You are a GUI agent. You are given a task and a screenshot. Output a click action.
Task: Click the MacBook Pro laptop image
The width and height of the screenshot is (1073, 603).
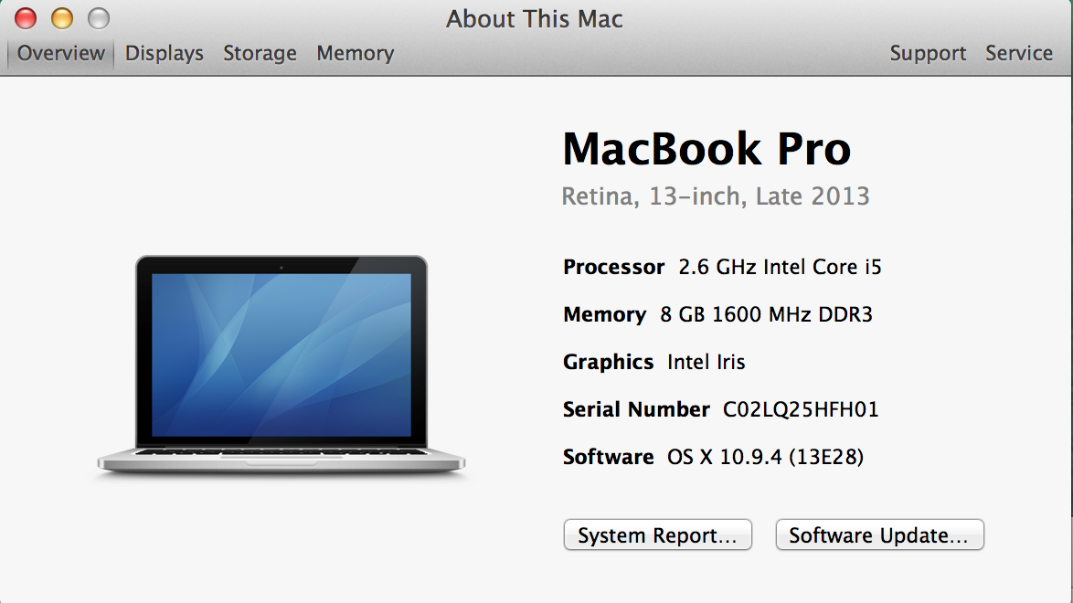282,365
